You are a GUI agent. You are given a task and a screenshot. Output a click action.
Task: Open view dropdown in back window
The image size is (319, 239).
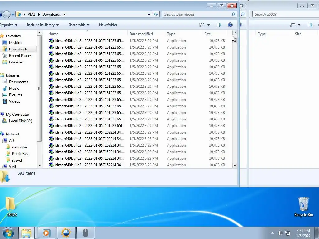coord(299,25)
